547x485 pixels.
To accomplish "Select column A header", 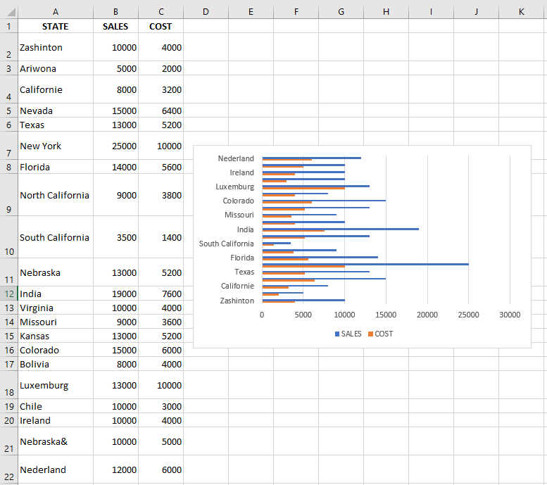I will [x=56, y=12].
